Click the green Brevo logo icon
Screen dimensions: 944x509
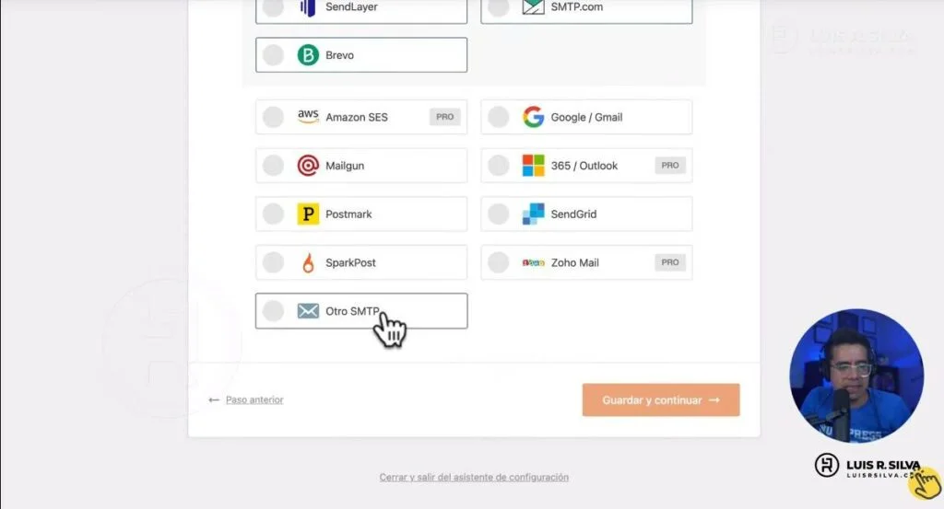tap(308, 55)
